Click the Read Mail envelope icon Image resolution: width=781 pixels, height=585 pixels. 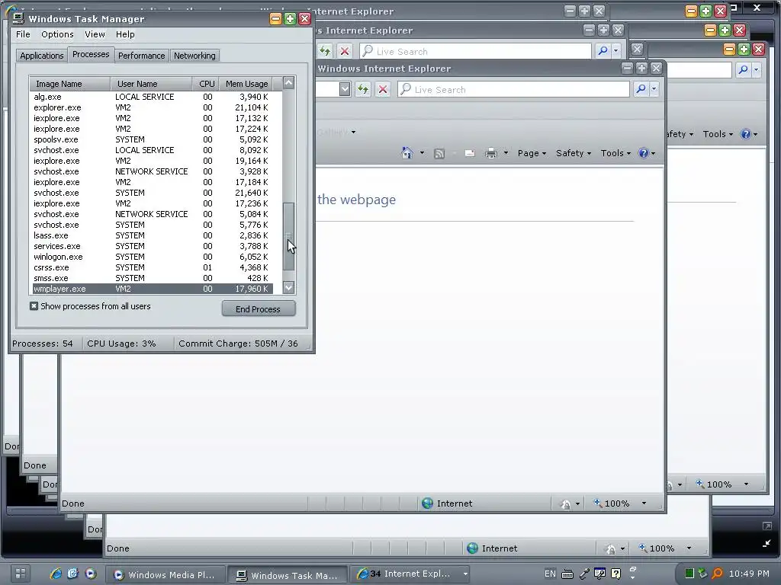469,154
